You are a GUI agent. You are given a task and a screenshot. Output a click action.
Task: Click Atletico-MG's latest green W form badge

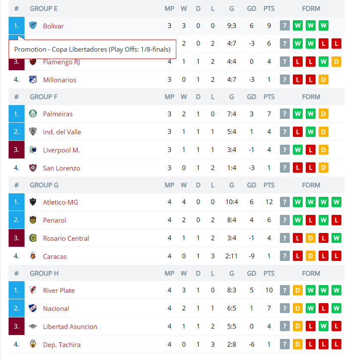tap(298, 202)
